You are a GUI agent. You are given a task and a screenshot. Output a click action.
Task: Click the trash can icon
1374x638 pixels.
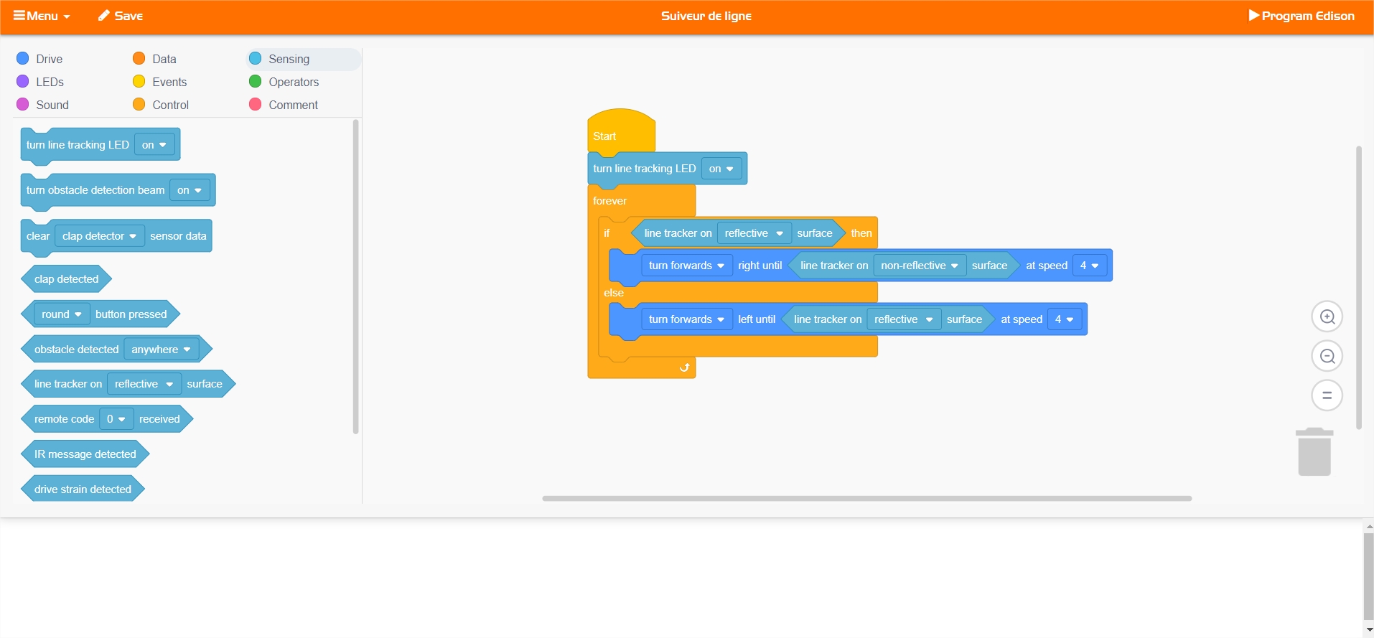point(1314,452)
